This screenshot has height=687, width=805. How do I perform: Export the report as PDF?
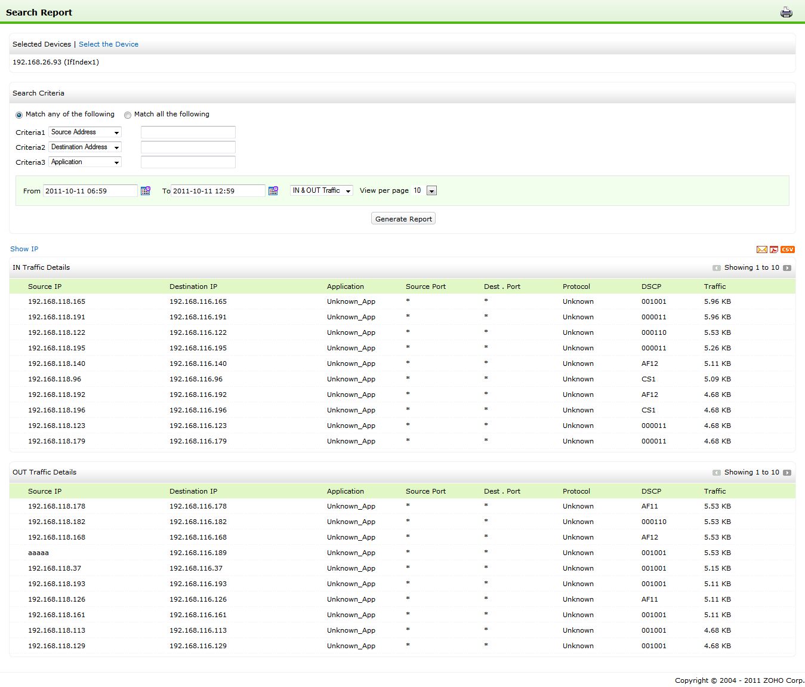click(774, 249)
